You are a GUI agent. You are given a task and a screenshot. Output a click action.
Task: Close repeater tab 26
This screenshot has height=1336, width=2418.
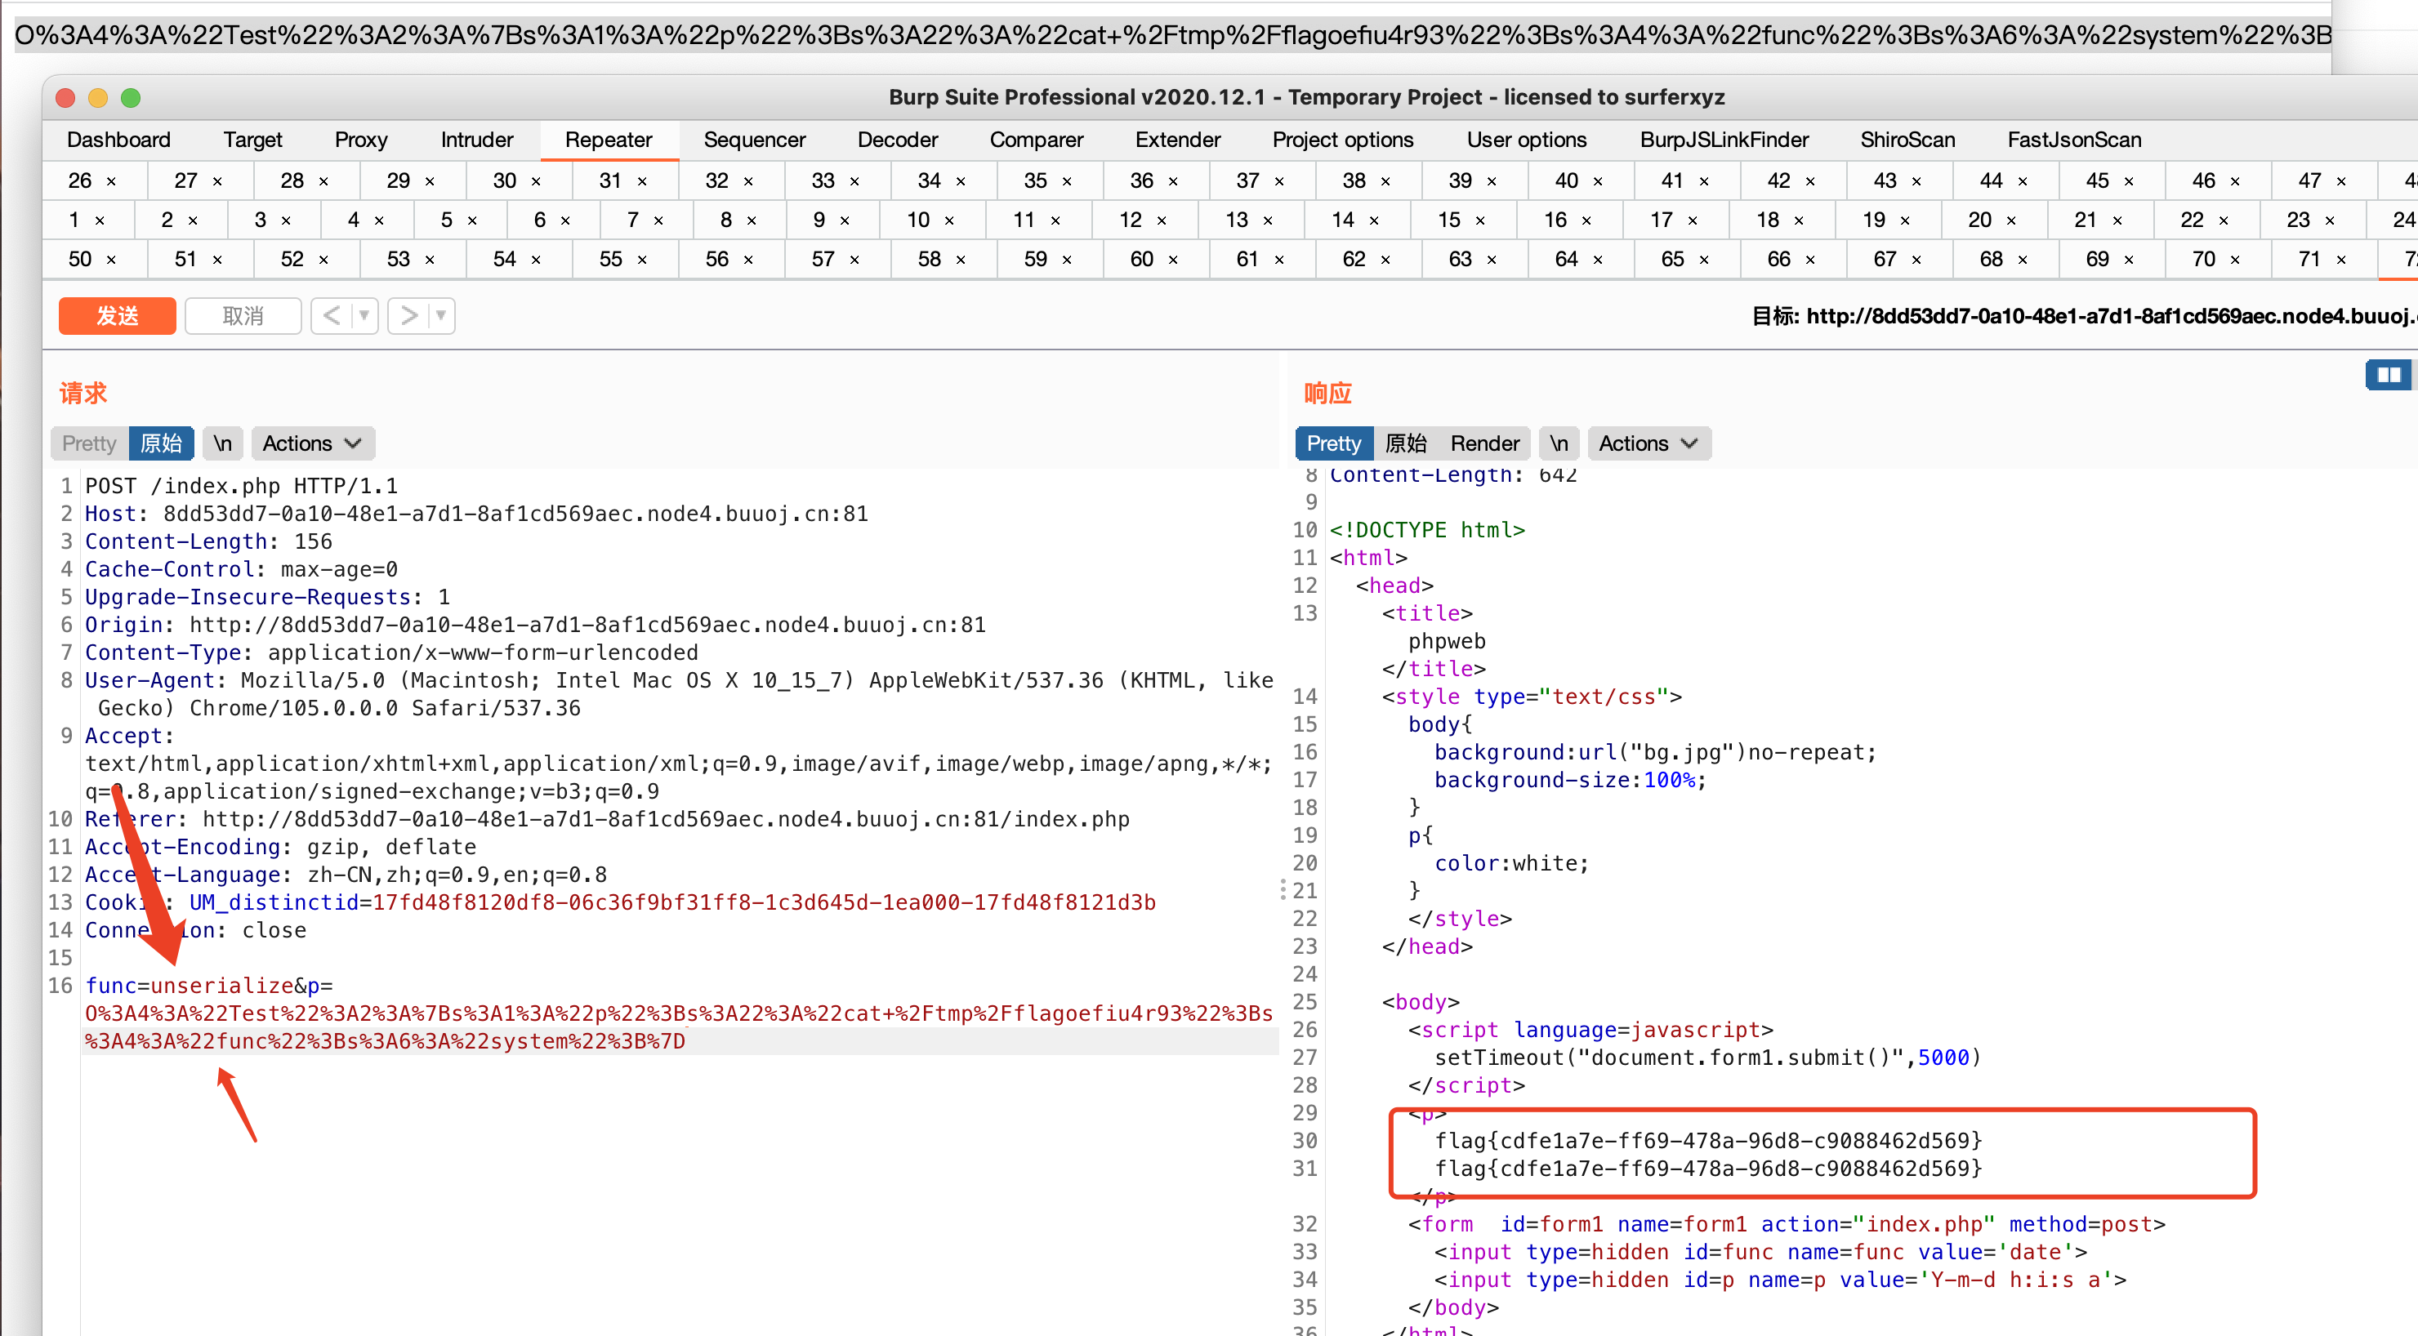pyautogui.click(x=111, y=181)
